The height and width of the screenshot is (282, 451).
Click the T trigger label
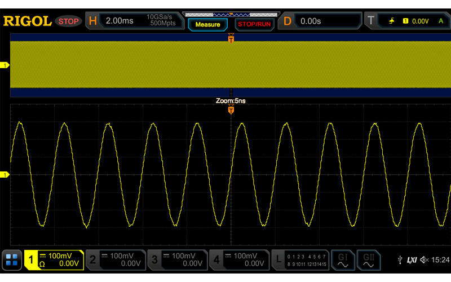click(371, 21)
